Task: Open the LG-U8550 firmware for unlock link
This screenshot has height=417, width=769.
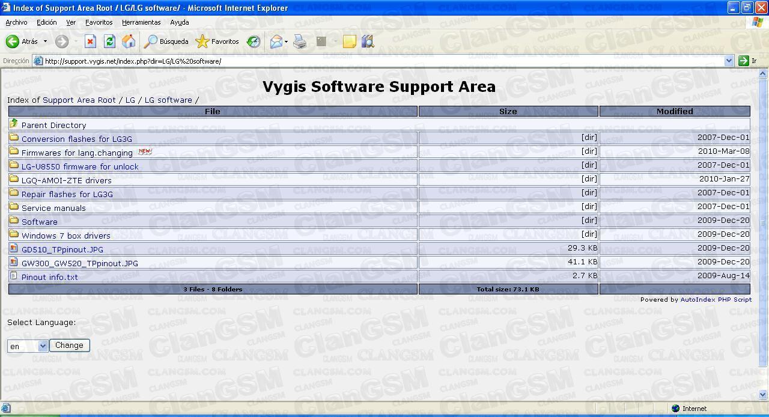Action: (x=80, y=166)
